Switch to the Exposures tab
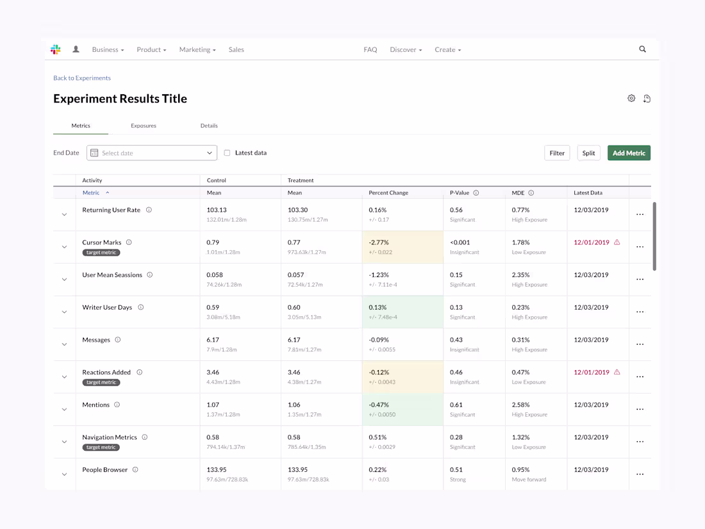 tap(144, 126)
